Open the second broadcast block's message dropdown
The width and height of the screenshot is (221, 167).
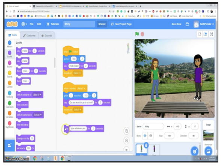pos(77,109)
